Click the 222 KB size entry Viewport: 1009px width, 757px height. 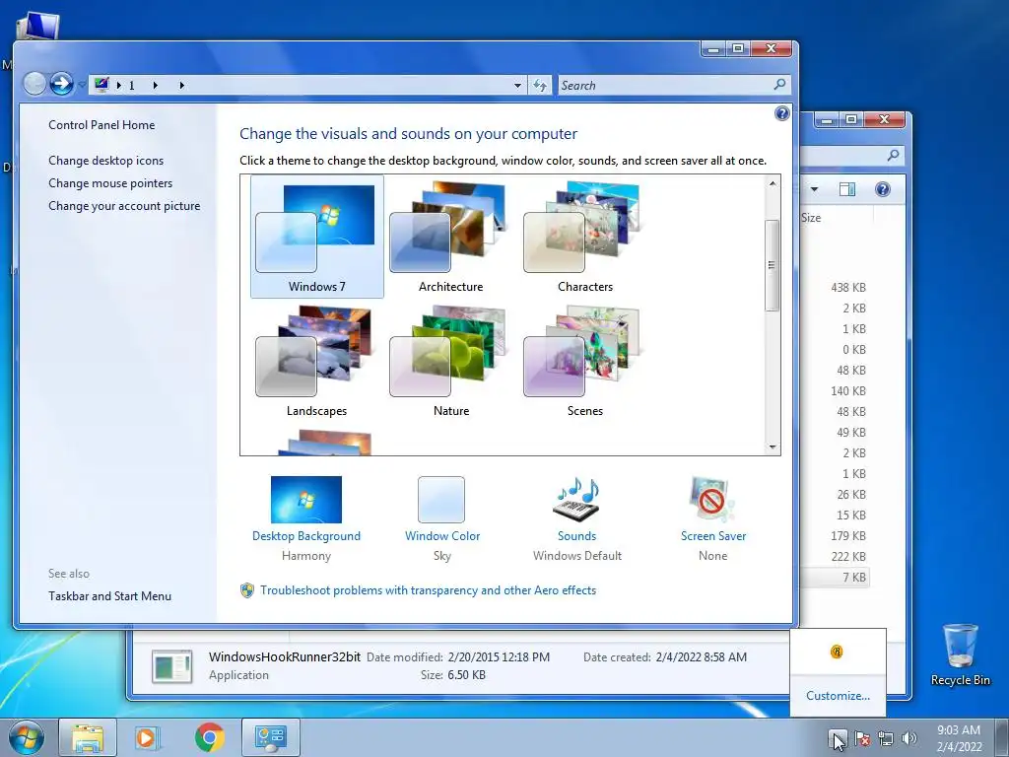[x=848, y=556]
